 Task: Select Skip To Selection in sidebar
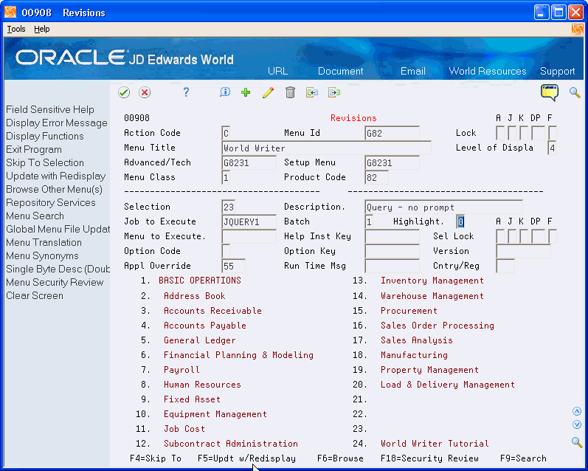[x=44, y=163]
